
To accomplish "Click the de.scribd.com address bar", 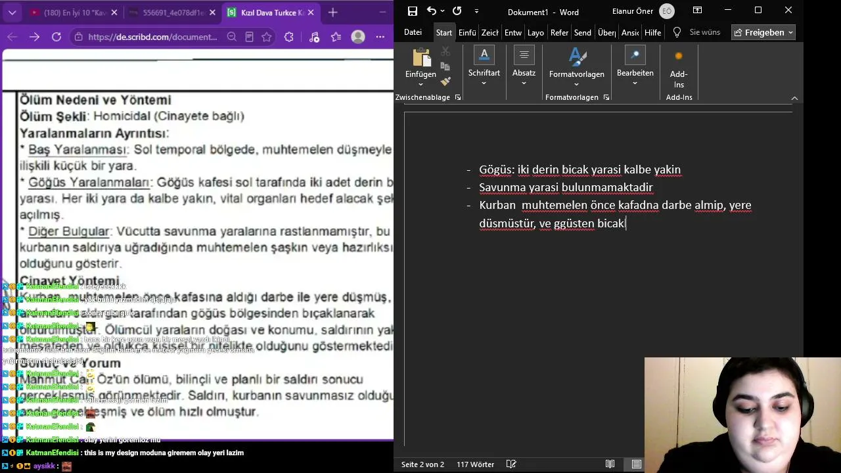I will tap(152, 37).
